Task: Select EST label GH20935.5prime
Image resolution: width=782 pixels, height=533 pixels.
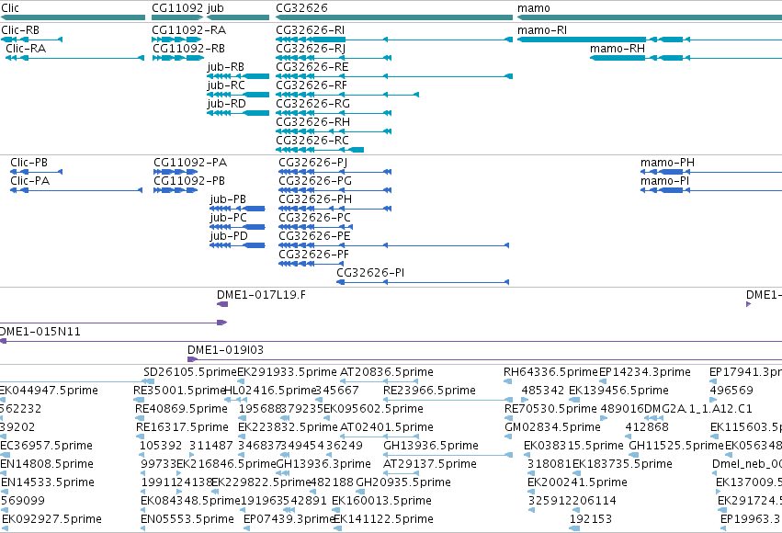Action: [403, 482]
